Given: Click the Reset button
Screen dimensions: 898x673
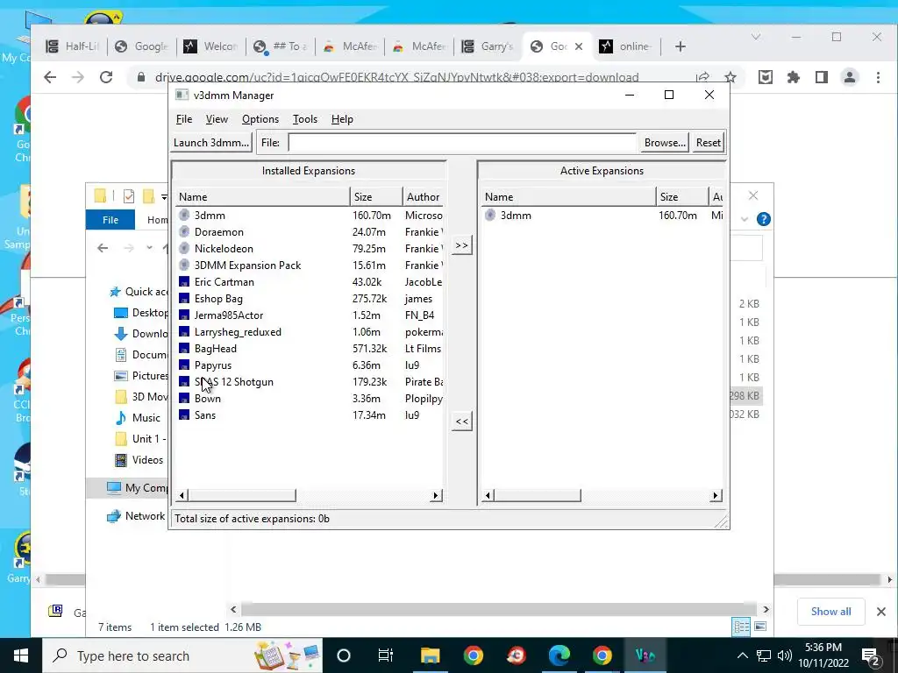Looking at the screenshot, I should 708,143.
